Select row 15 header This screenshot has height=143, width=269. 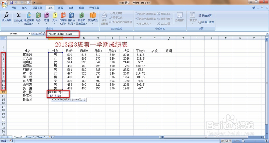click(x=3, y=100)
